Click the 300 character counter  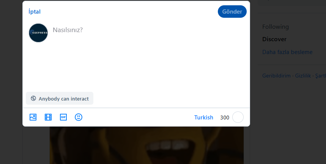coord(225,118)
